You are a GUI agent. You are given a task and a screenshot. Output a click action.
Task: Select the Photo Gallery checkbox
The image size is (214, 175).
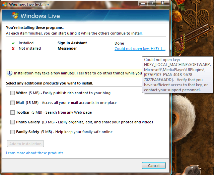pos(12,122)
